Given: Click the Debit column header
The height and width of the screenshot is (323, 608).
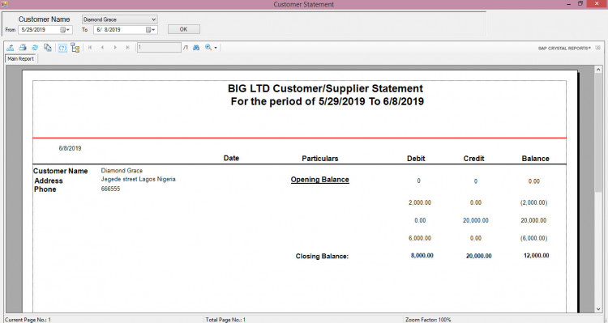Looking at the screenshot, I should pos(416,159).
